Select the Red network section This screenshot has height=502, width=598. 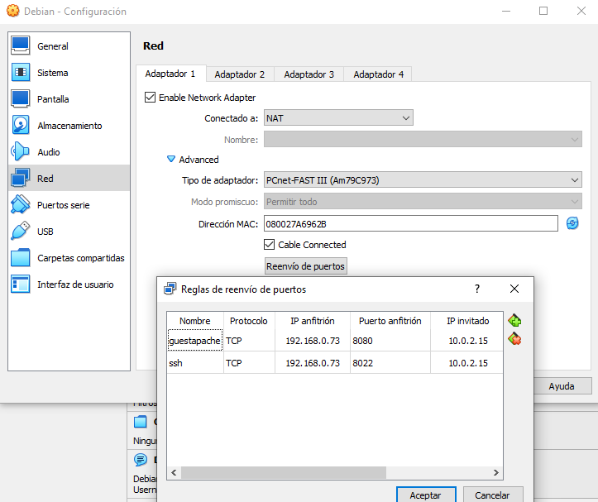pyautogui.click(x=69, y=178)
